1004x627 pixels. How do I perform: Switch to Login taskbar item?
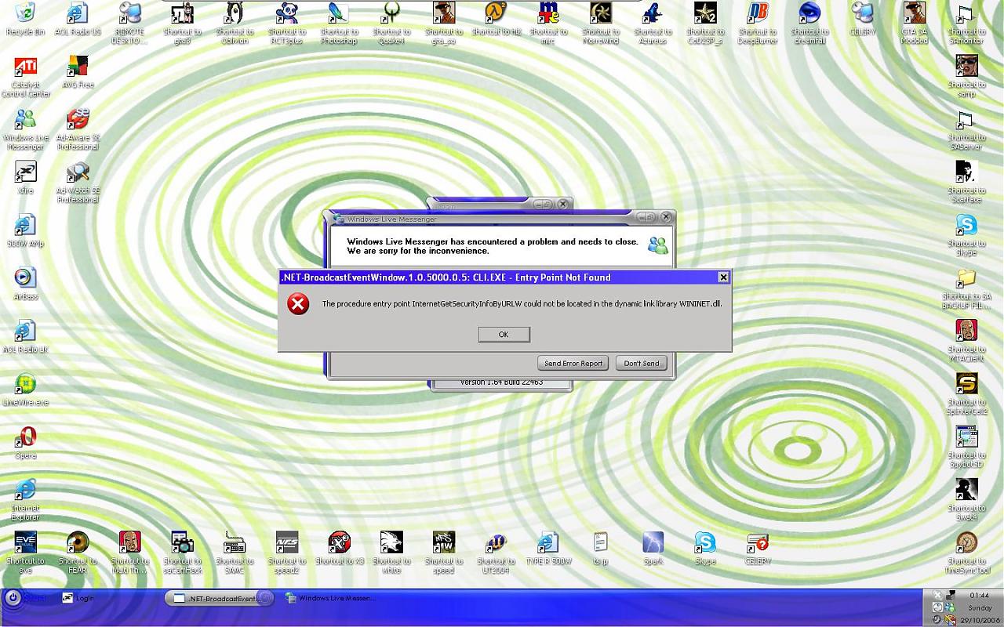coord(78,598)
